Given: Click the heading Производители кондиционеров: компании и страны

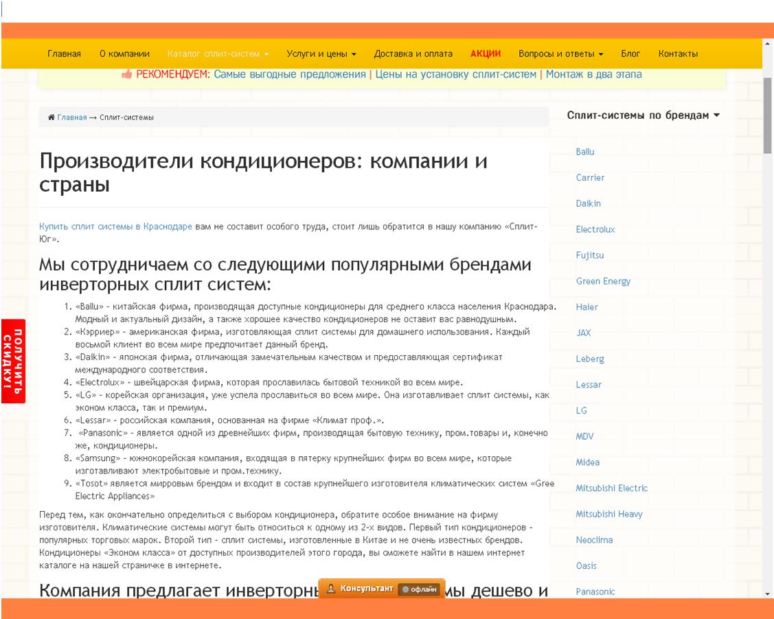Looking at the screenshot, I should 263,172.
